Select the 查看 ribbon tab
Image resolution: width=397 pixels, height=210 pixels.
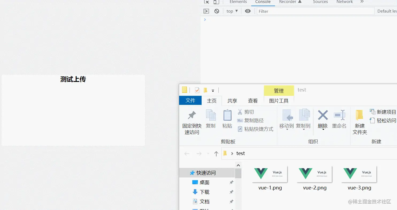pyautogui.click(x=253, y=101)
